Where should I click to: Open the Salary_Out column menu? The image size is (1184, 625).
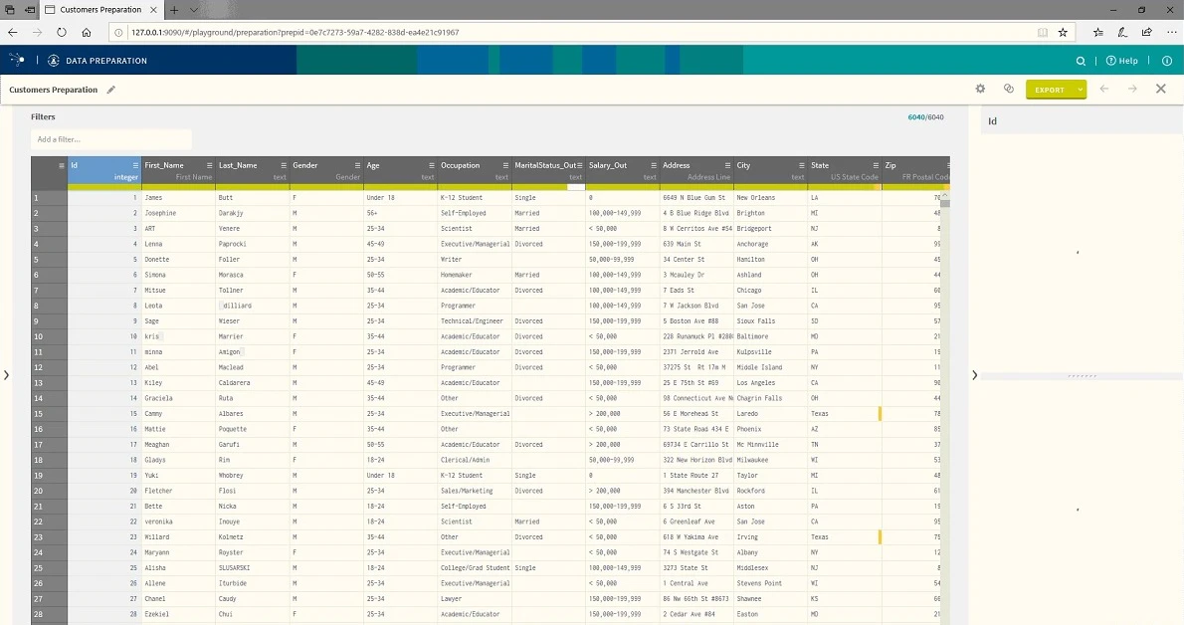point(653,165)
